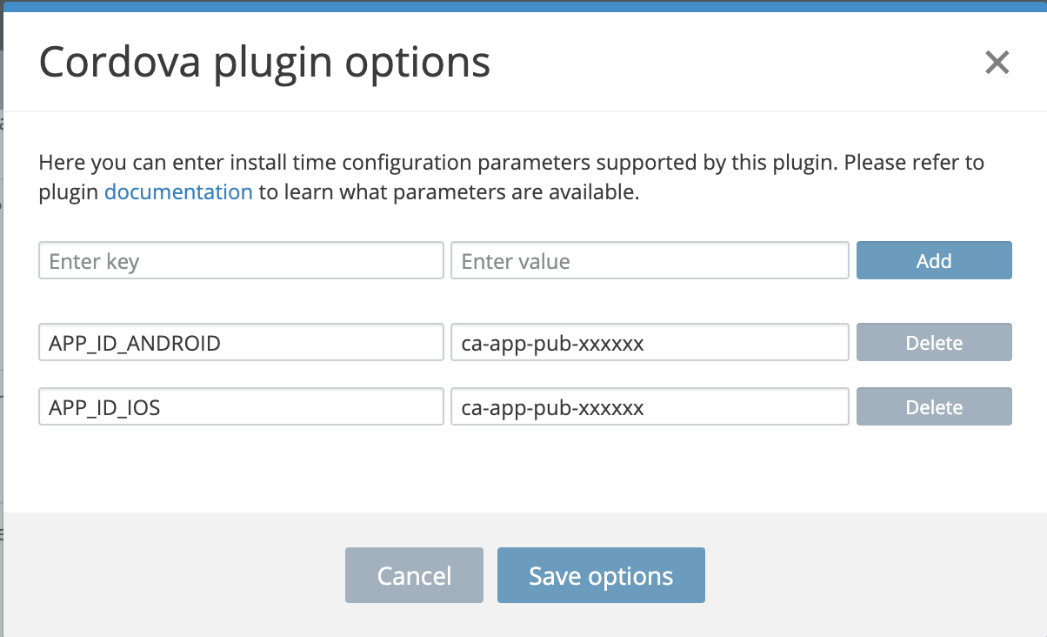Viewport: 1047px width, 637px height.
Task: Click the blue bar above the dialog
Action: point(522,5)
